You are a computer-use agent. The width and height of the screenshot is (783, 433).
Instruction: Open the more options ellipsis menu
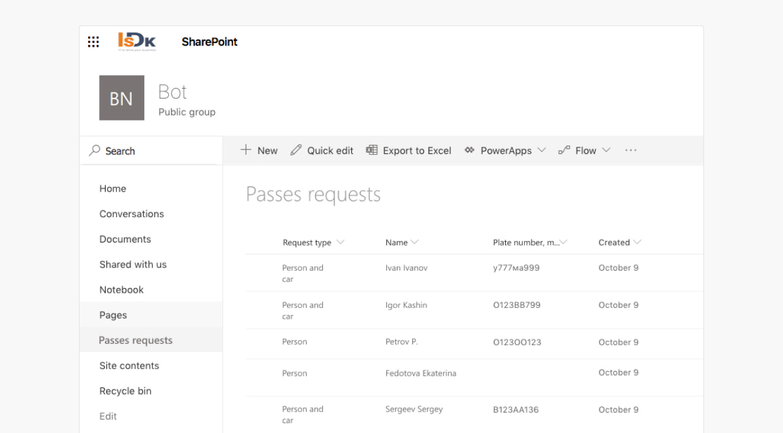click(630, 150)
